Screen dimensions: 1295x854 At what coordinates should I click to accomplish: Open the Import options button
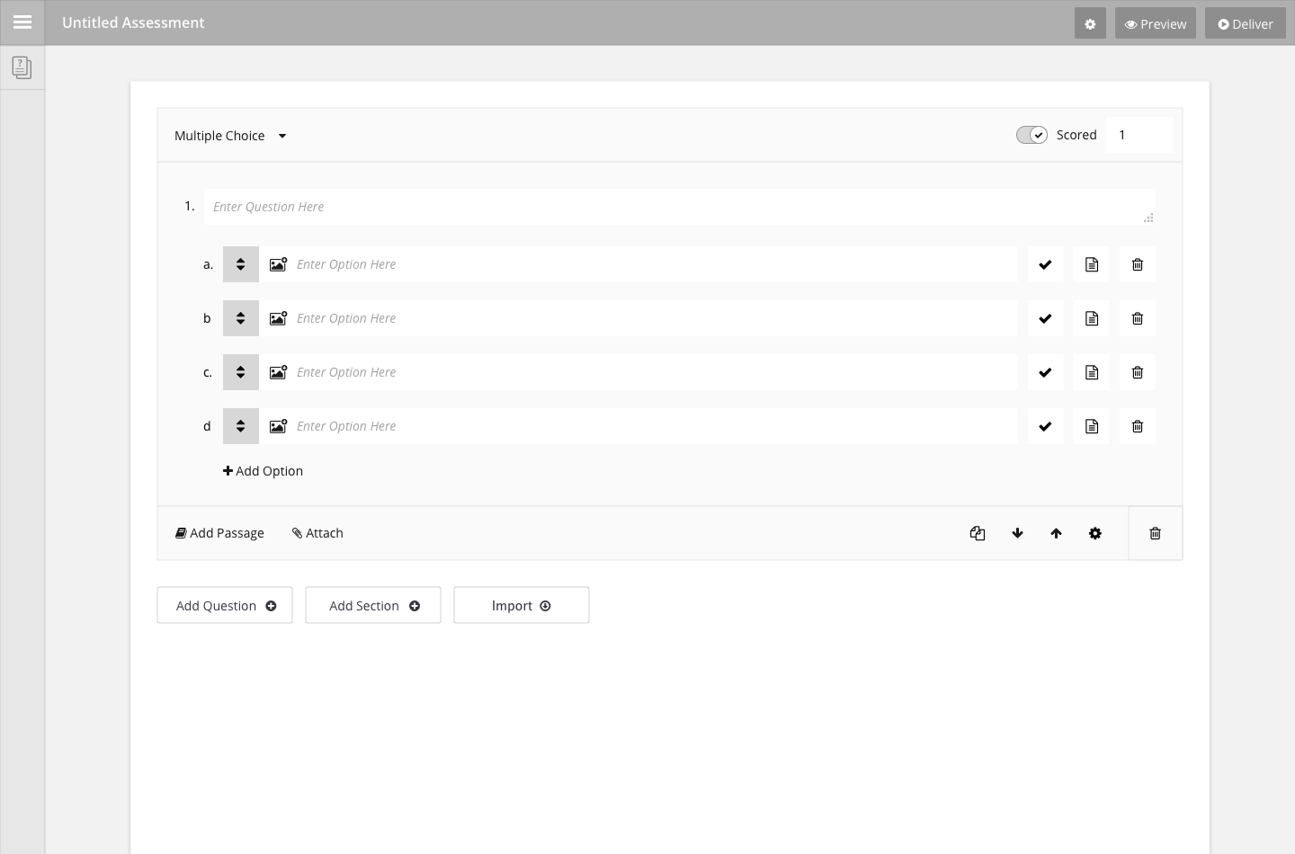pos(521,605)
